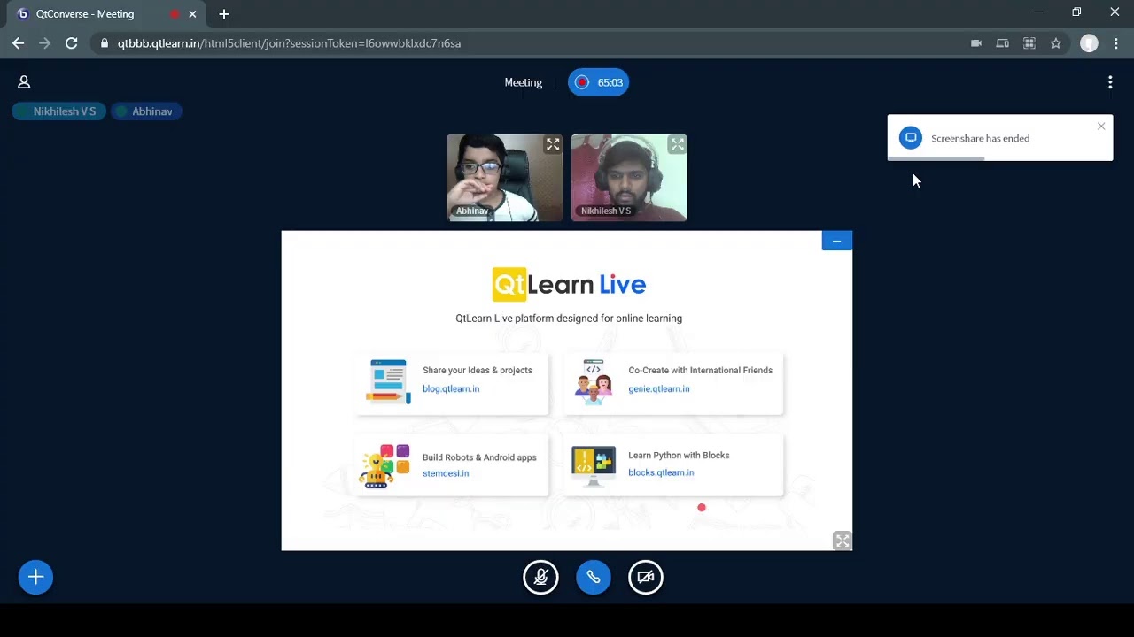The width and height of the screenshot is (1134, 637).
Task: Open a new browser tab
Action: click(x=224, y=14)
